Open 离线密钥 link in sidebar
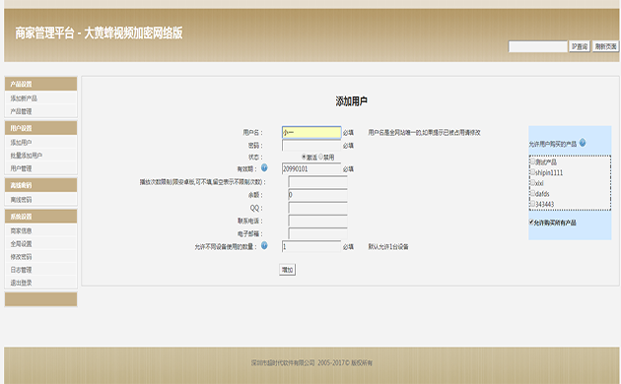This screenshot has width=621, height=384. (x=21, y=200)
